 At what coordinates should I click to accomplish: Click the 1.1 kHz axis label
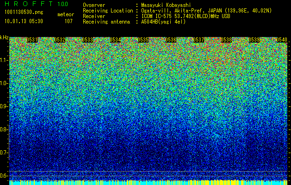4,60
